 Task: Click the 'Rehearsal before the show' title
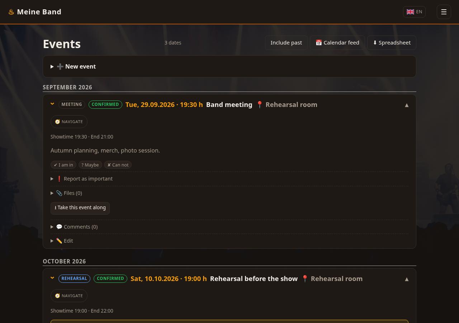pos(254,279)
